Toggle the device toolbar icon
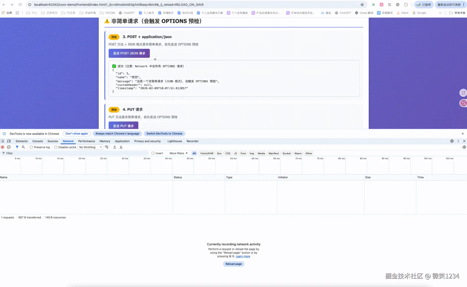Image resolution: width=467 pixels, height=287 pixels. click(x=9, y=141)
